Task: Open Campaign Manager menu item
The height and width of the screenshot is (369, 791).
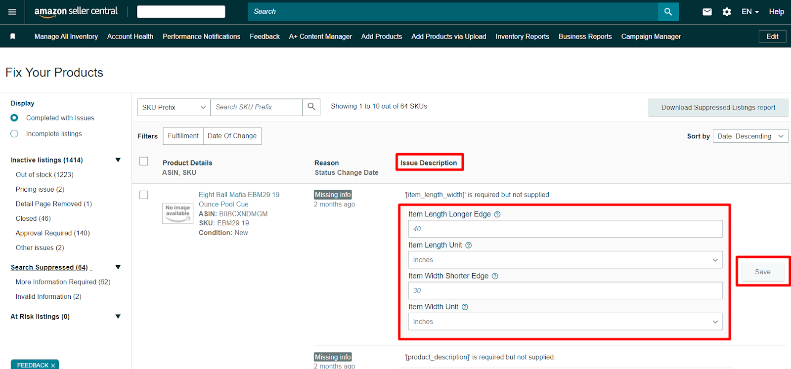Action: tap(651, 37)
